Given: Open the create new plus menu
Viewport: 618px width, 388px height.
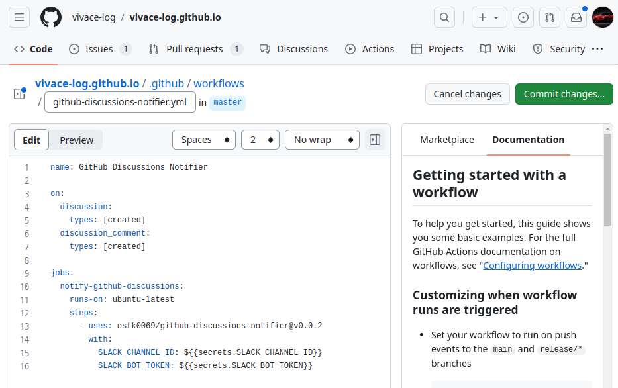Looking at the screenshot, I should click(489, 17).
